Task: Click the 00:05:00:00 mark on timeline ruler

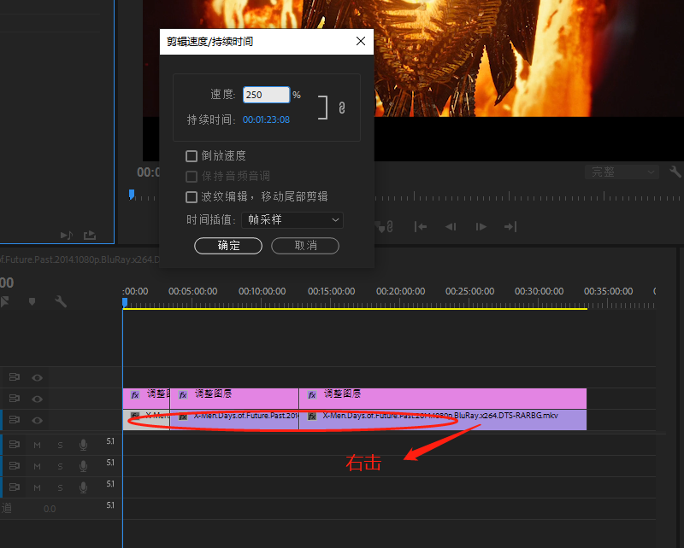Action: point(193,291)
